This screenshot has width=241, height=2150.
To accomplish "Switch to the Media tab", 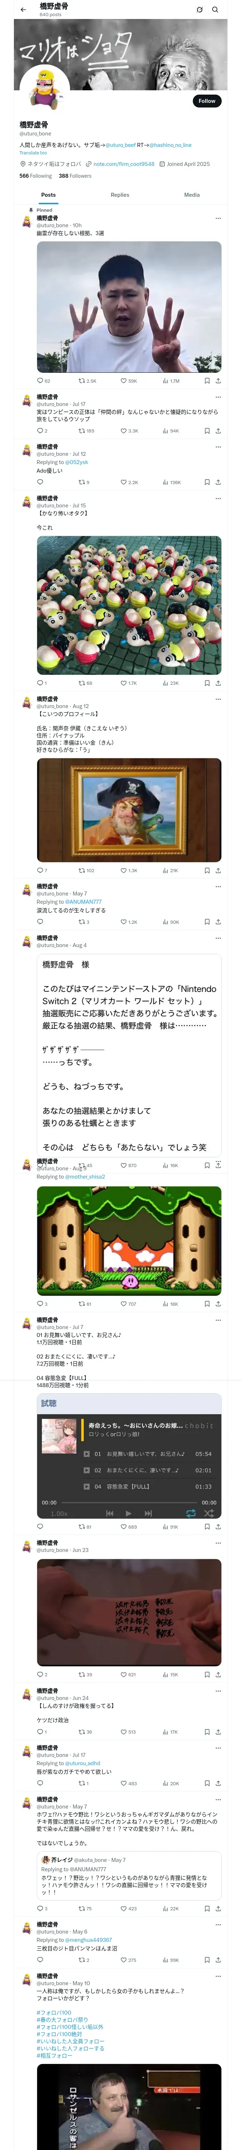I will pyautogui.click(x=192, y=195).
